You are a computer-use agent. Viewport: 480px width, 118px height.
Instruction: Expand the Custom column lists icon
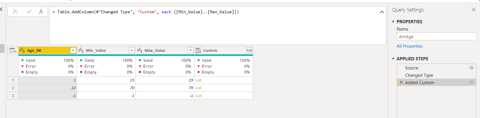pos(249,50)
